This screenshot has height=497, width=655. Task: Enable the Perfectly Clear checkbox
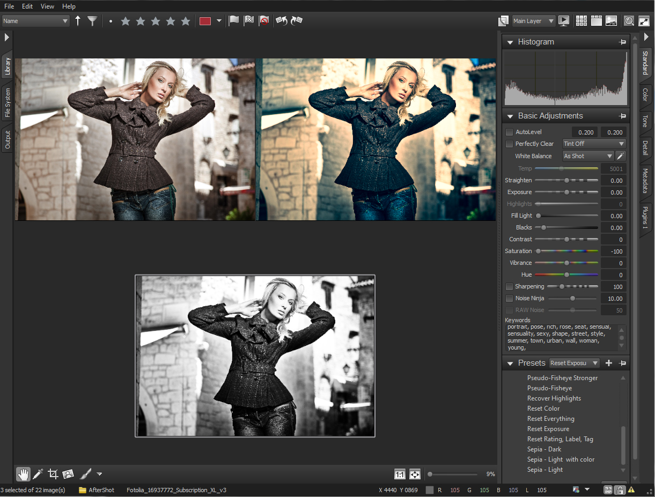(x=510, y=144)
